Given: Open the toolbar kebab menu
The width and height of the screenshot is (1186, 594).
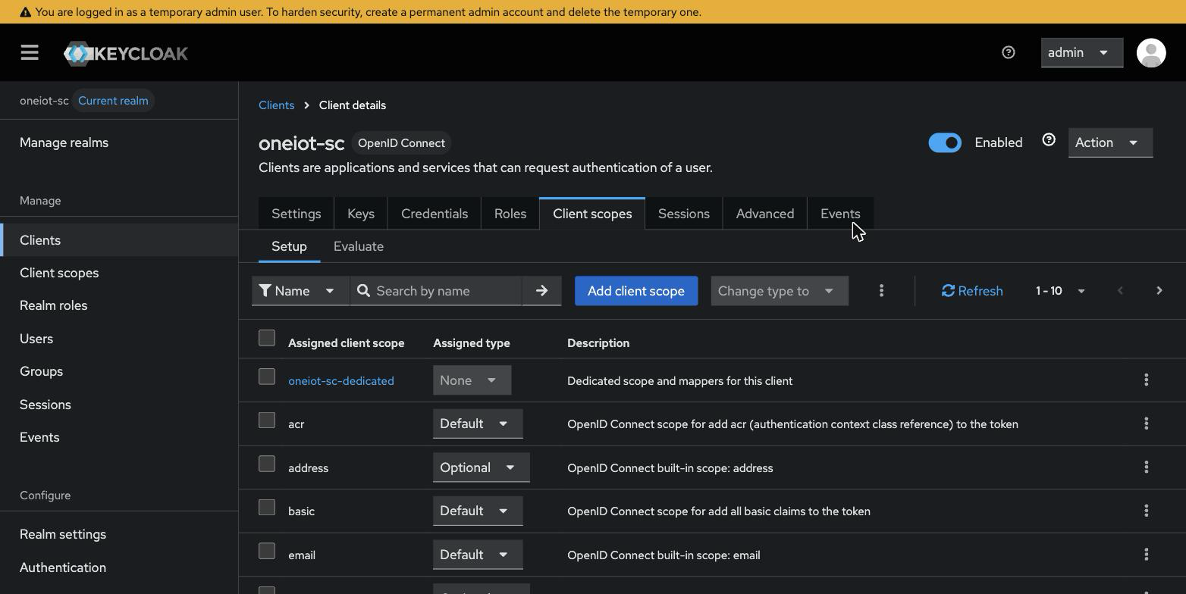Looking at the screenshot, I should [x=881, y=291].
